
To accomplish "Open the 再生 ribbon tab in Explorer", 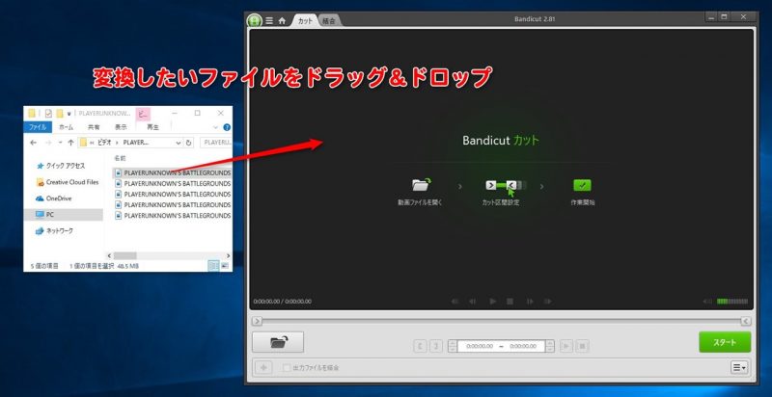I will click(x=152, y=127).
